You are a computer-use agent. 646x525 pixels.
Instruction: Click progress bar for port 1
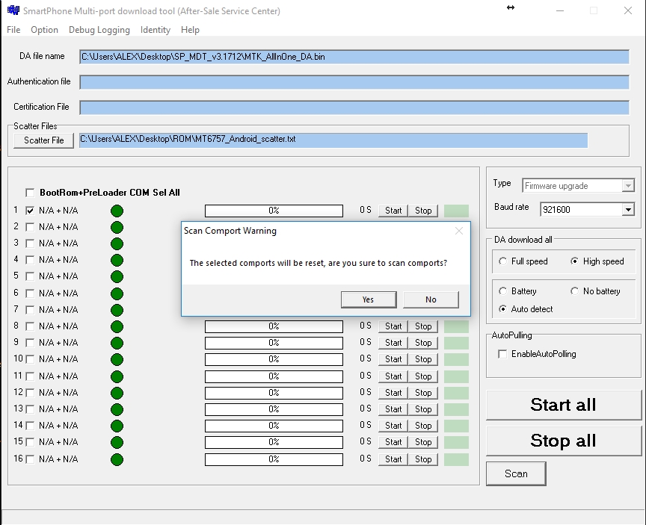click(274, 211)
